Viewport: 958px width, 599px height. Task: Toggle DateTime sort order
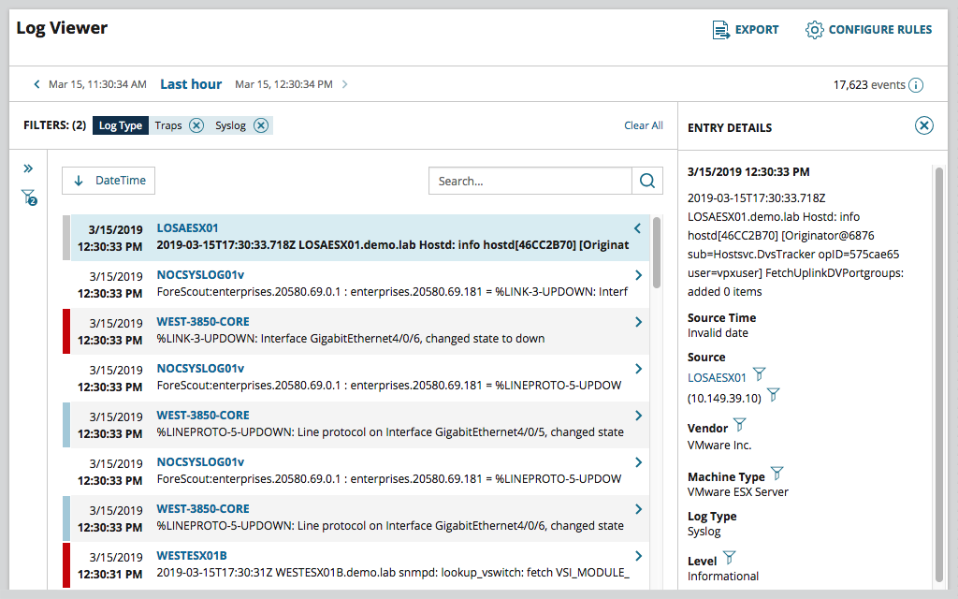(109, 181)
